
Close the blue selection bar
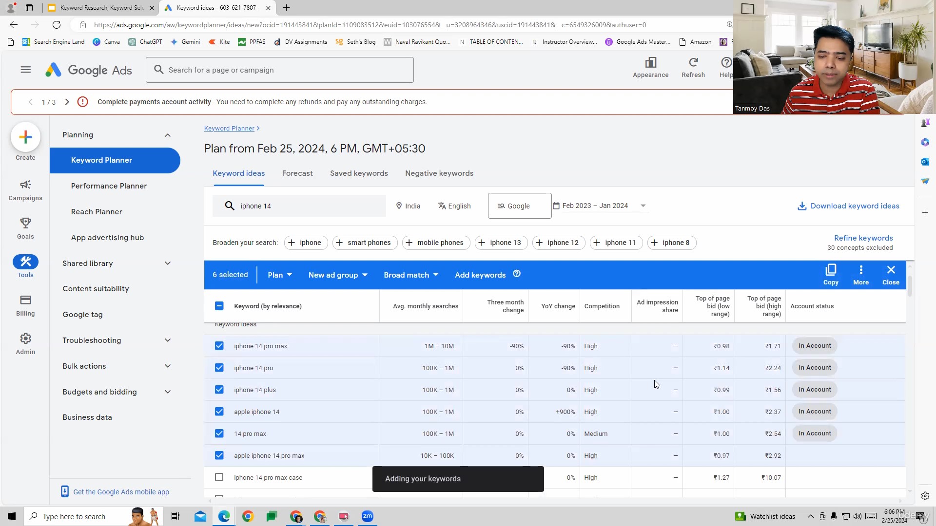[x=891, y=275]
